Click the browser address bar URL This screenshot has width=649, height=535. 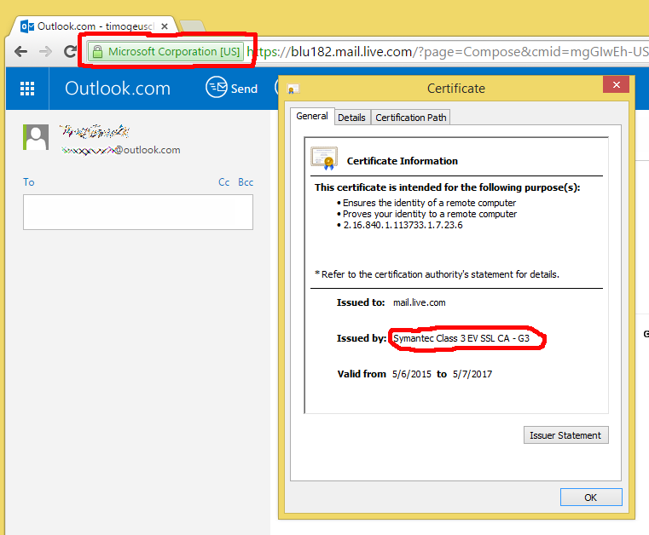coord(447,52)
